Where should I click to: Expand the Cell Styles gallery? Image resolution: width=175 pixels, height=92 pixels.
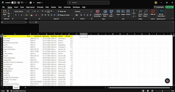point(111,13)
